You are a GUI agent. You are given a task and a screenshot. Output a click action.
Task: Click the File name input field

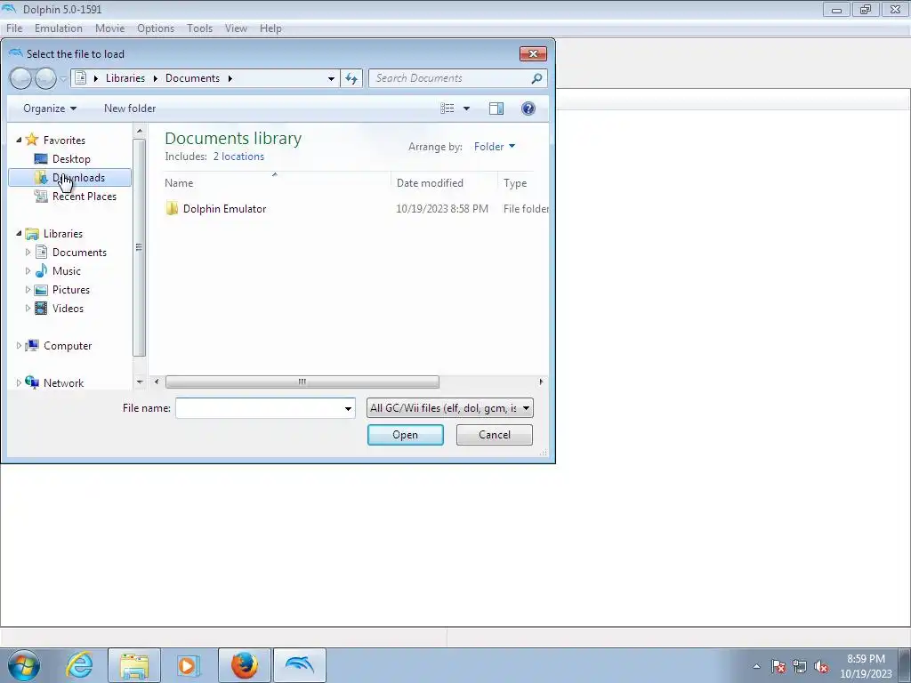[259, 407]
